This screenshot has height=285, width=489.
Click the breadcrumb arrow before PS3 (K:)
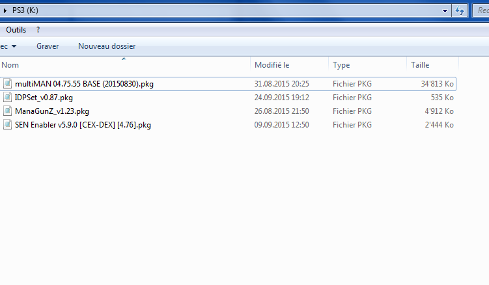click(5, 11)
